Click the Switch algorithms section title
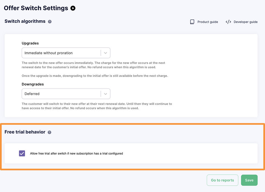This screenshot has width=265, height=192. click(25, 21)
